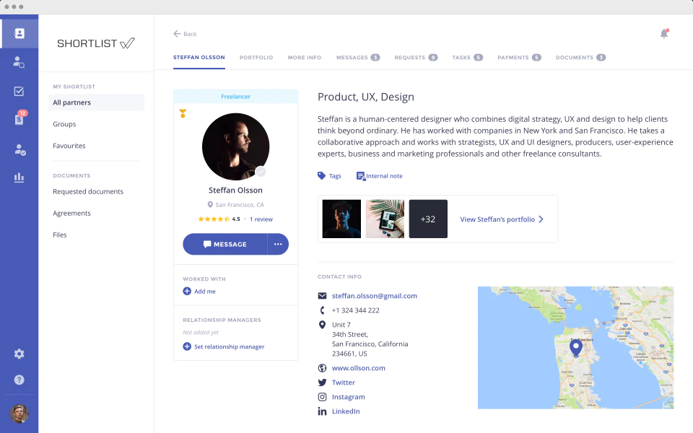Expand View Steffan's portfolio chevron

(x=541, y=219)
